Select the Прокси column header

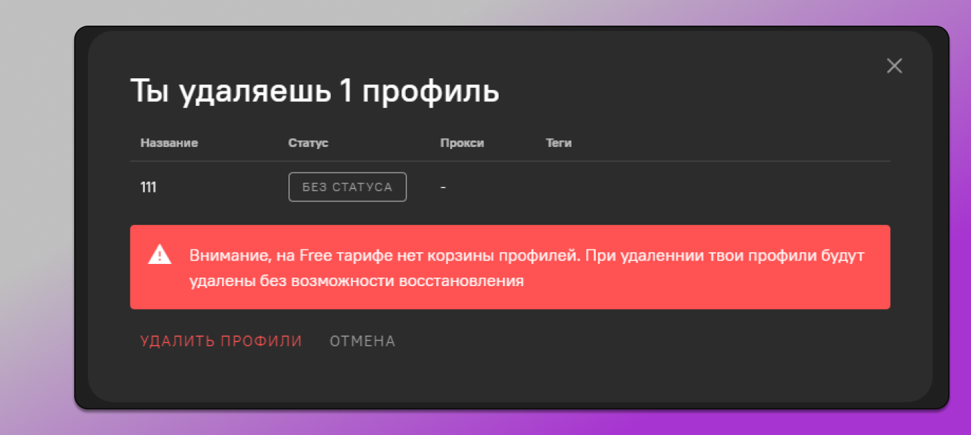[x=462, y=143]
